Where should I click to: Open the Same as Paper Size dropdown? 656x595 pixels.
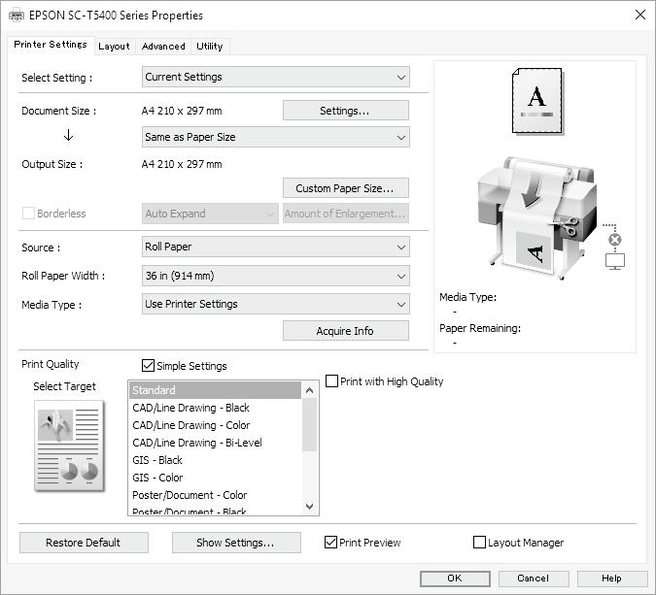pyautogui.click(x=275, y=137)
